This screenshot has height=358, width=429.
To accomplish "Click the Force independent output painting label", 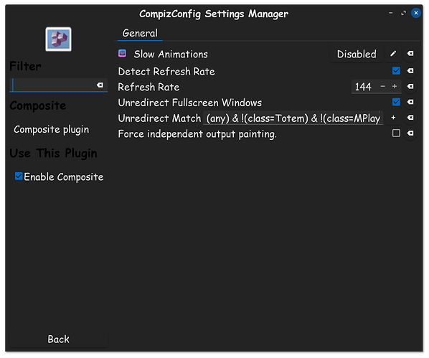I will pos(197,134).
